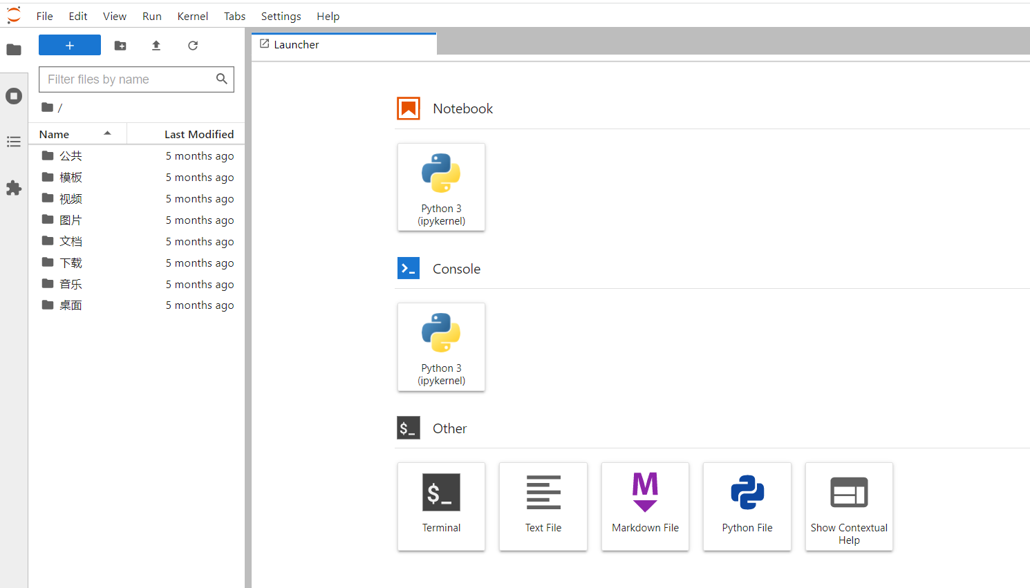The height and width of the screenshot is (588, 1030).
Task: Click the 5 months ago cell for 公共
Action: [200, 156]
